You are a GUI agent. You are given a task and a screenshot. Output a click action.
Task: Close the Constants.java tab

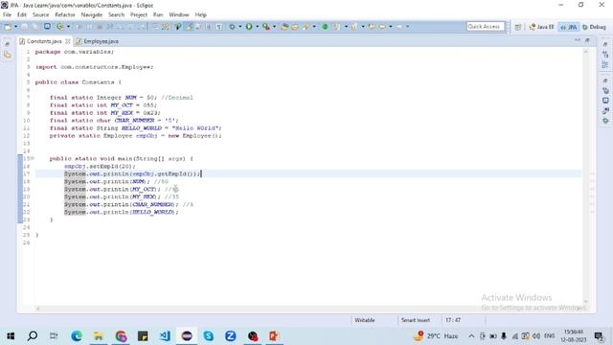tap(68, 41)
